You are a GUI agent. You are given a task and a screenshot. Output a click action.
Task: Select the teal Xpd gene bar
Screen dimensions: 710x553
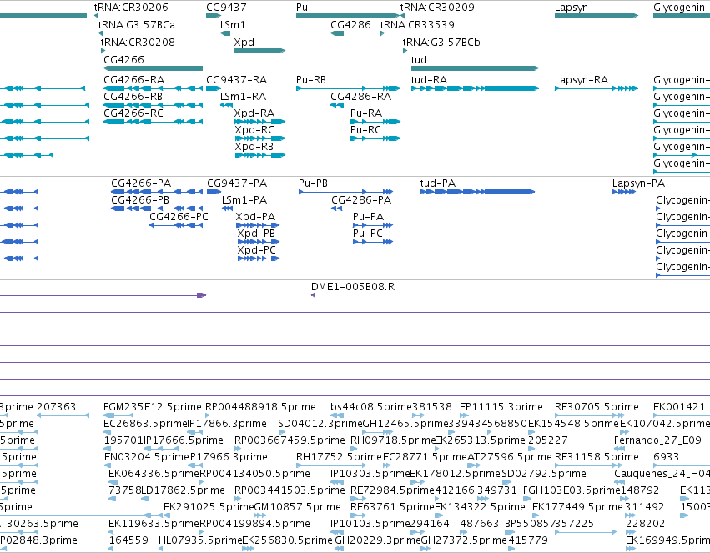(x=260, y=51)
